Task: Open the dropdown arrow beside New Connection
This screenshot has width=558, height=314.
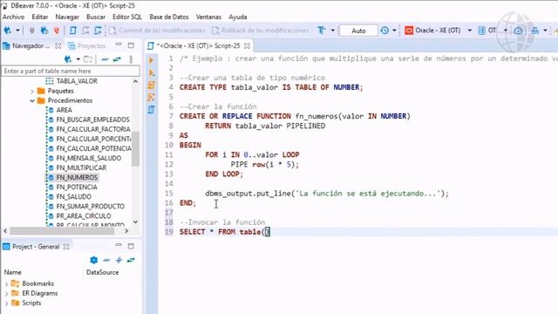Action: [x=17, y=31]
